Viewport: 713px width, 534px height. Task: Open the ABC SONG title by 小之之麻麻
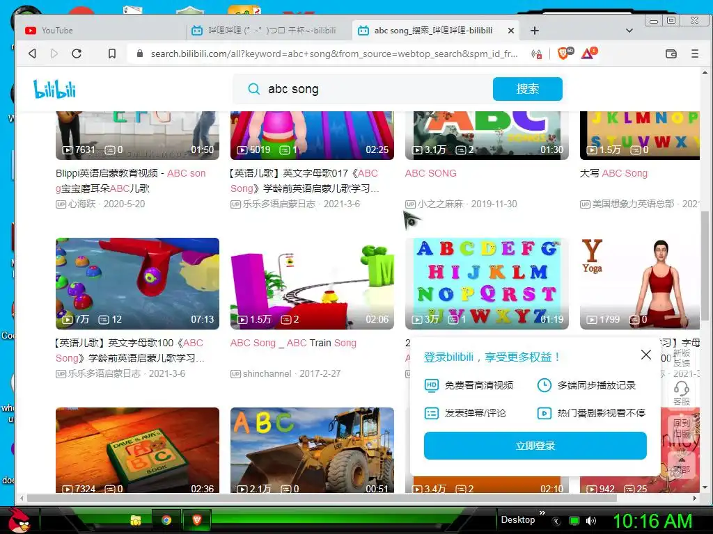[430, 173]
